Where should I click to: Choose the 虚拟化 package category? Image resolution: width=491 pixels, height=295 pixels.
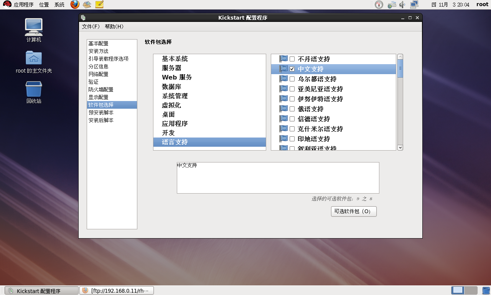[x=209, y=105]
